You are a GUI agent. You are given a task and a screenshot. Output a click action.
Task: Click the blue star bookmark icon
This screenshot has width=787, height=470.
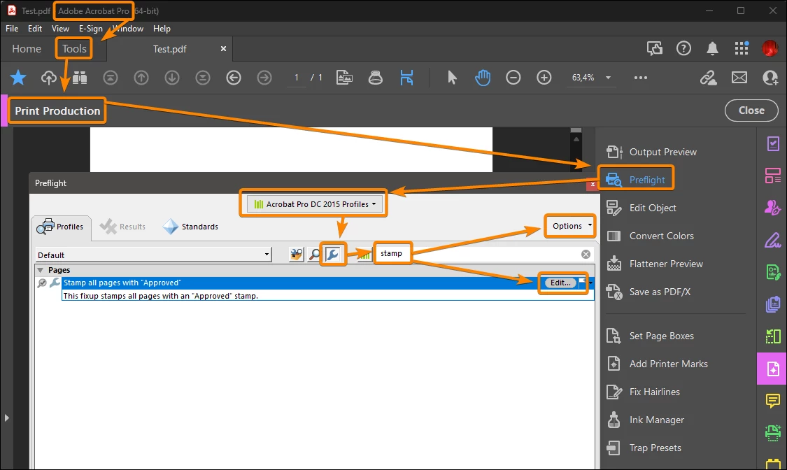[18, 78]
